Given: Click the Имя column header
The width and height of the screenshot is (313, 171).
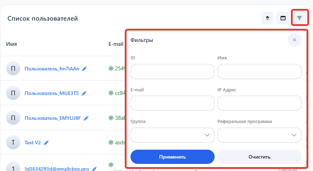Looking at the screenshot, I should pos(11,44).
